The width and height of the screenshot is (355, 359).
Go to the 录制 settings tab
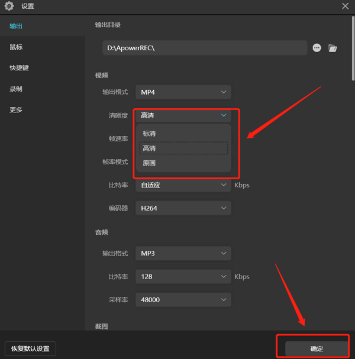click(x=17, y=89)
